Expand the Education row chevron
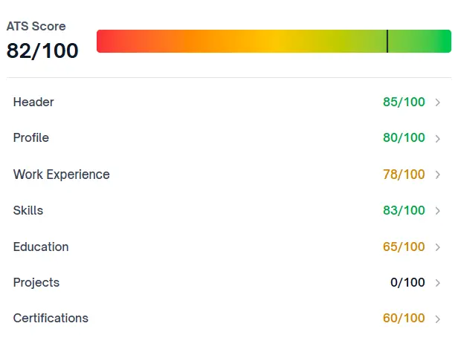 [x=438, y=247]
